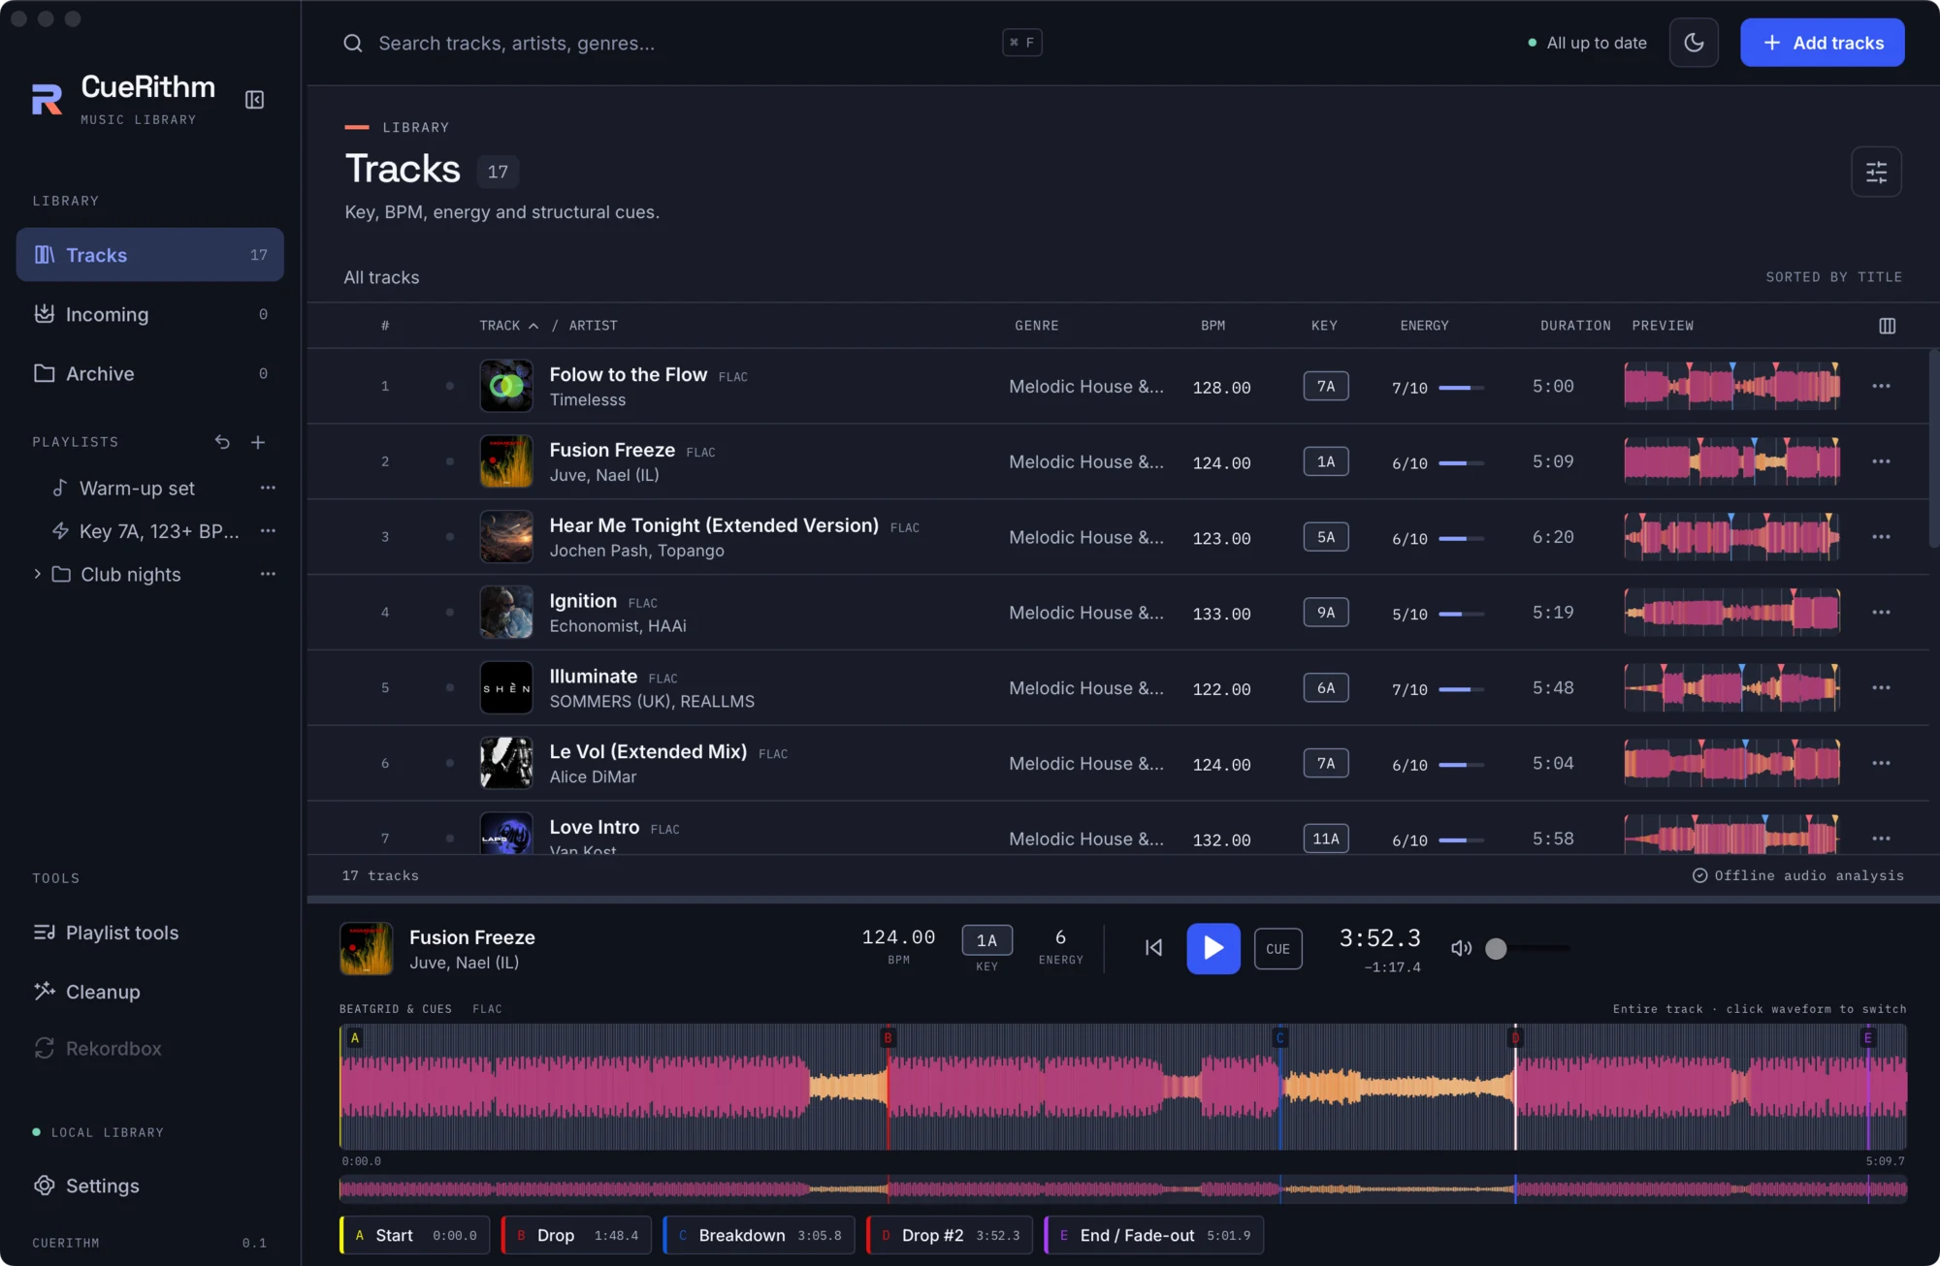Open column chooser icon in header

pos(1887,326)
